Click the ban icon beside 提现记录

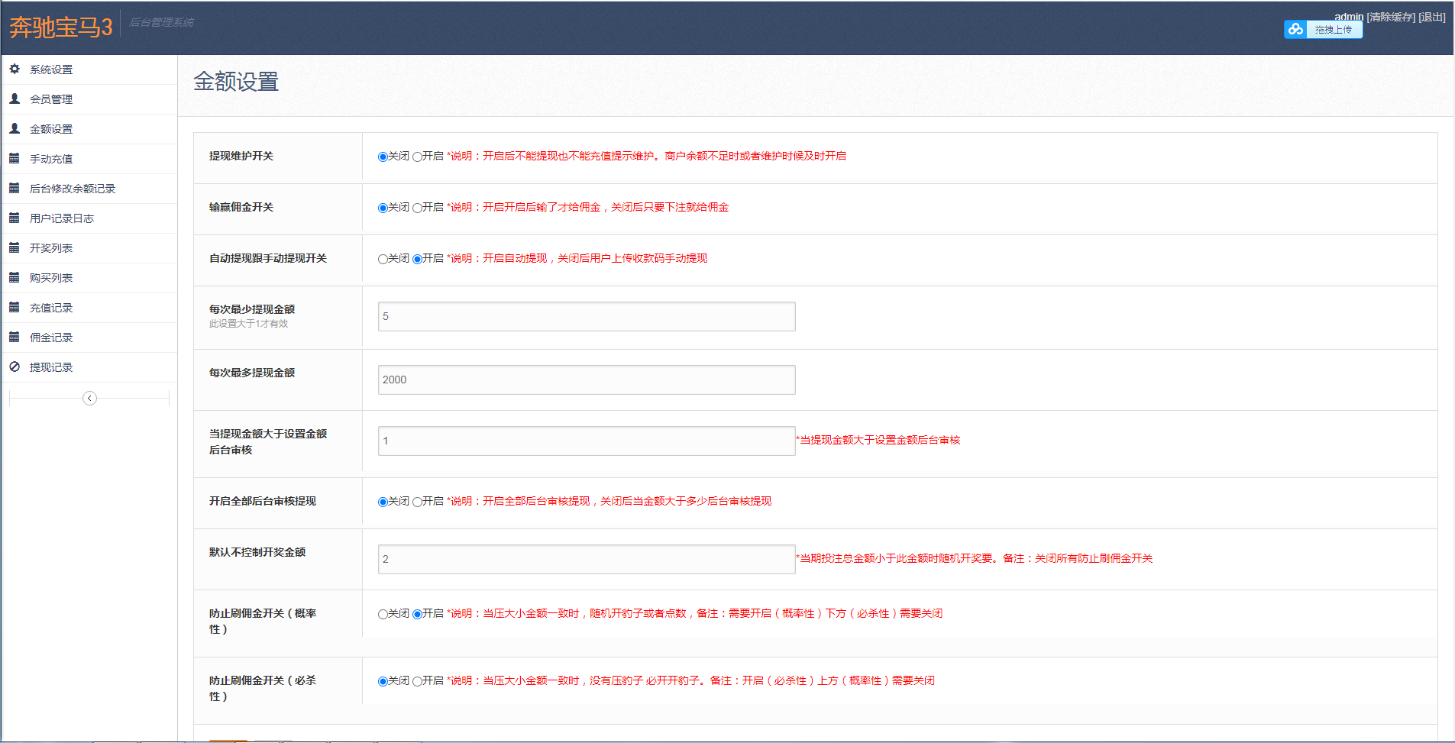click(x=15, y=367)
